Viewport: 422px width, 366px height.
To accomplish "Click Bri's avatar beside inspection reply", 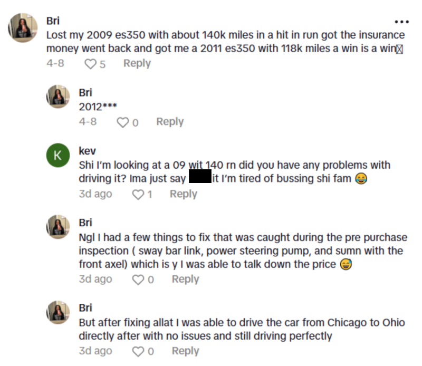I will click(58, 227).
